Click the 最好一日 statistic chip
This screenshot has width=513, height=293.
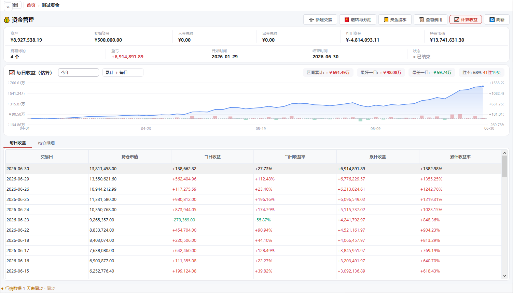[381, 73]
